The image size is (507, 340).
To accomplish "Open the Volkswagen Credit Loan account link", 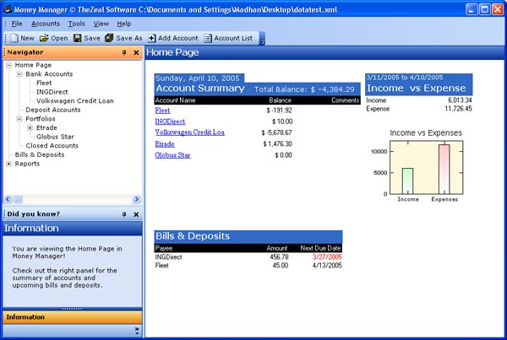I will (189, 132).
